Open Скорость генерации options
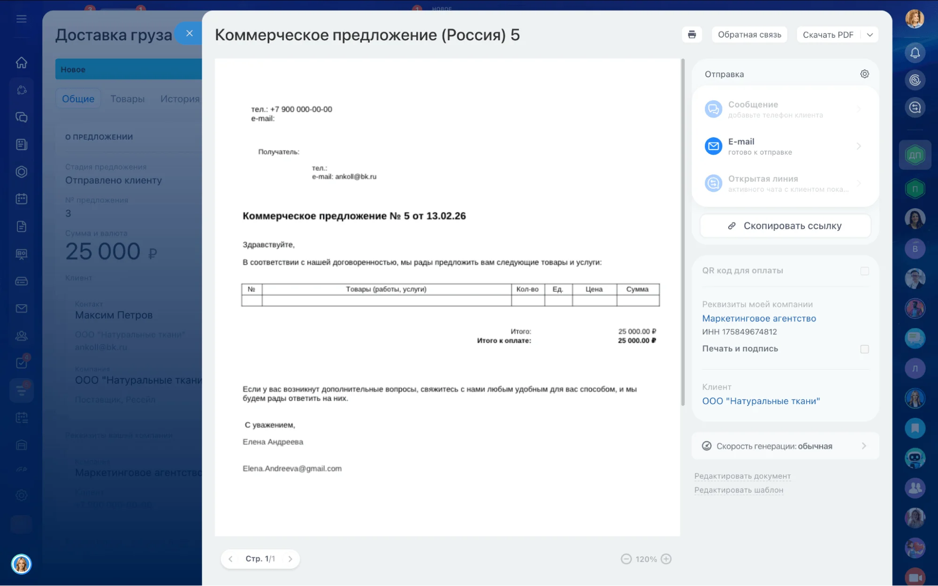The image size is (938, 586). coord(785,446)
